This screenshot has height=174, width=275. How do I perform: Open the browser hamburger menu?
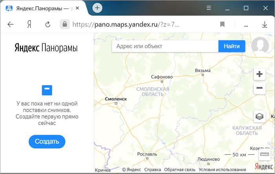[x=209, y=8]
